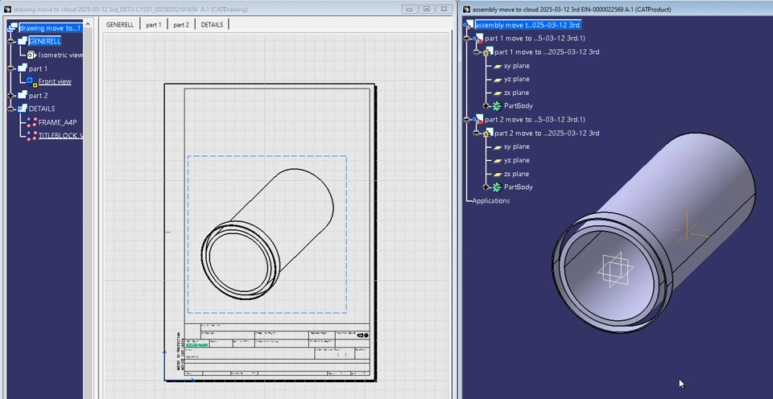Select Applications node in assembly tree
The image size is (773, 399).
tap(490, 201)
